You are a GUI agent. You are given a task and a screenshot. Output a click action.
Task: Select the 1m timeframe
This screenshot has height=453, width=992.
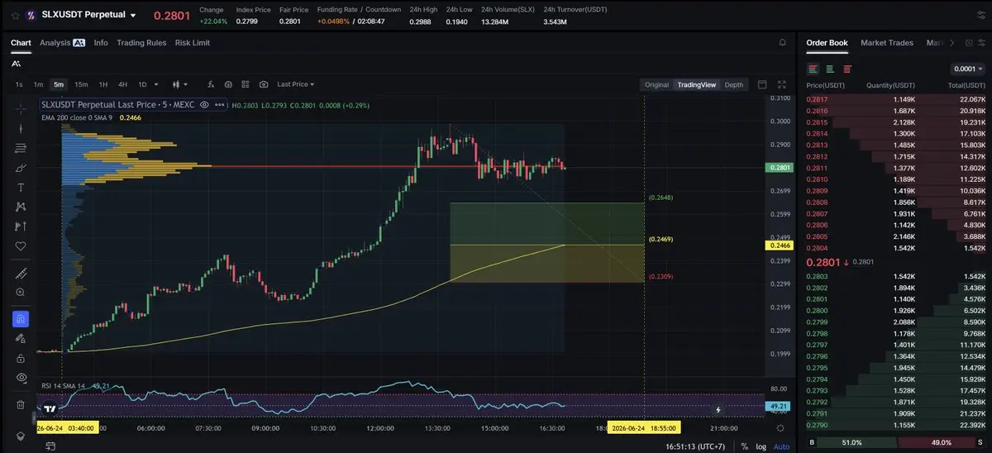click(x=38, y=84)
